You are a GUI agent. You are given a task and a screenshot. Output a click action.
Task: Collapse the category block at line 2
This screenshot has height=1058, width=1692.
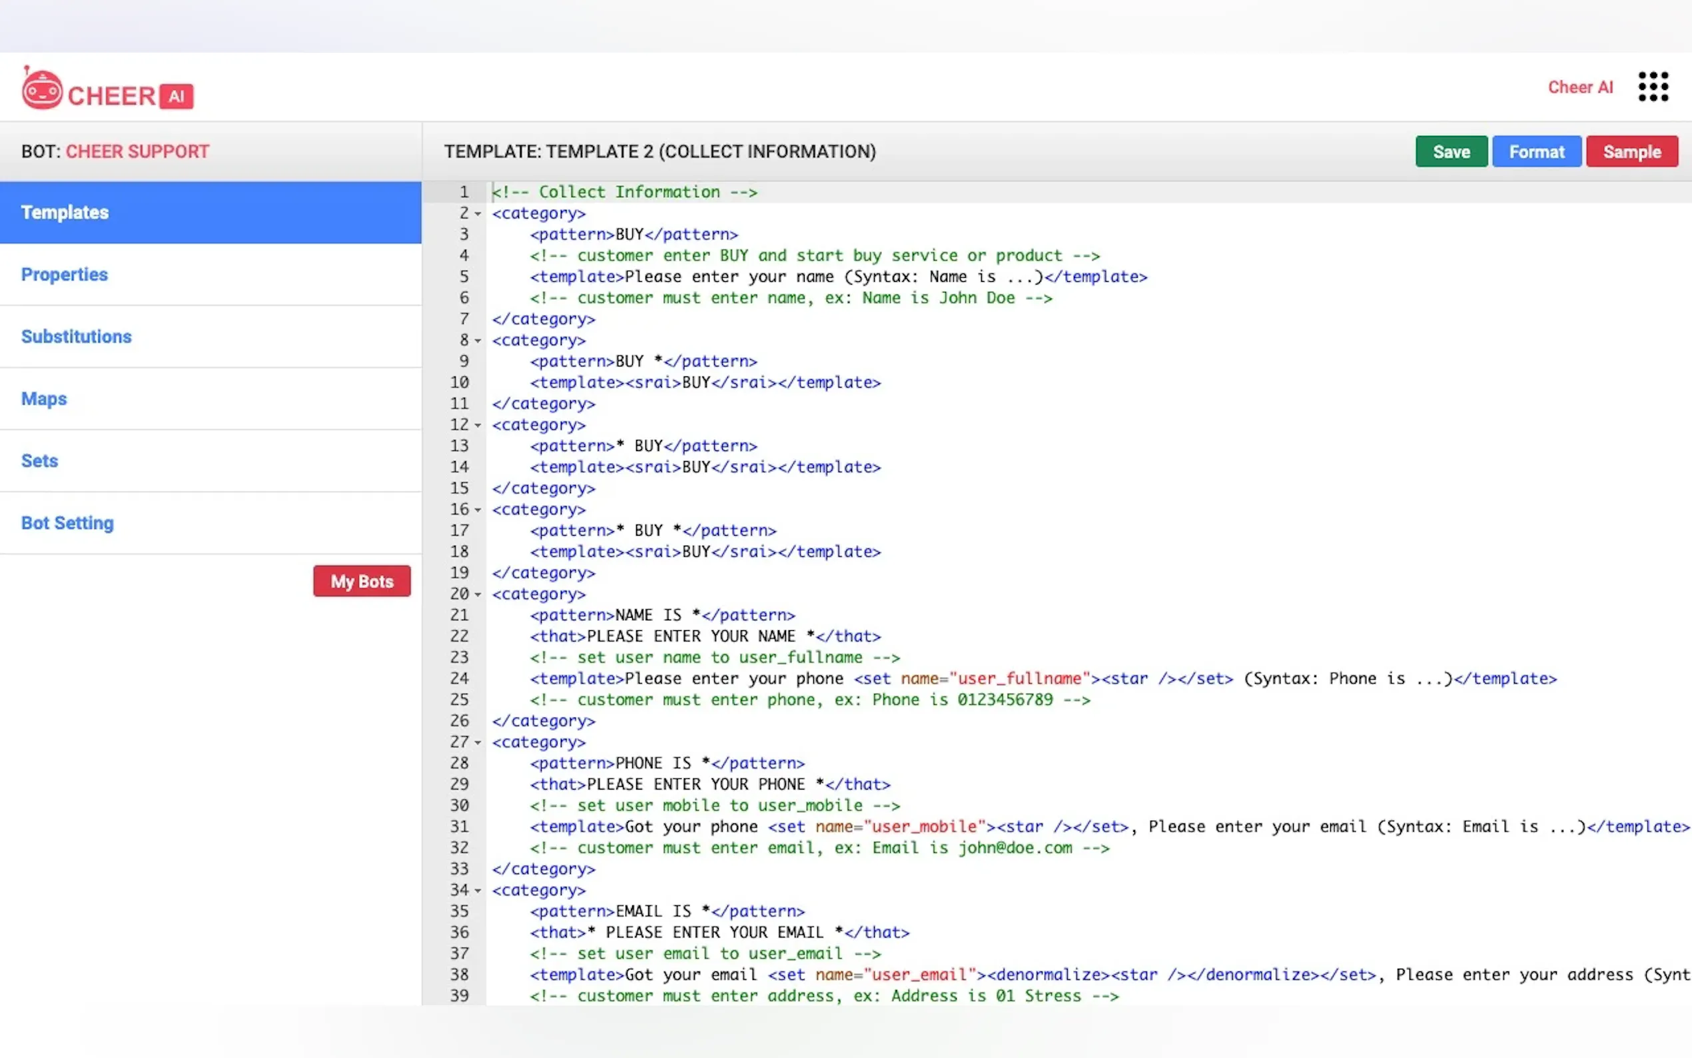pos(478,214)
